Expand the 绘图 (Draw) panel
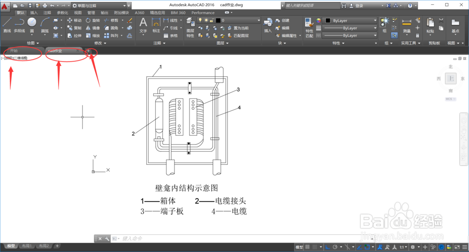Viewport: 469px width, 252px height. click(x=33, y=43)
